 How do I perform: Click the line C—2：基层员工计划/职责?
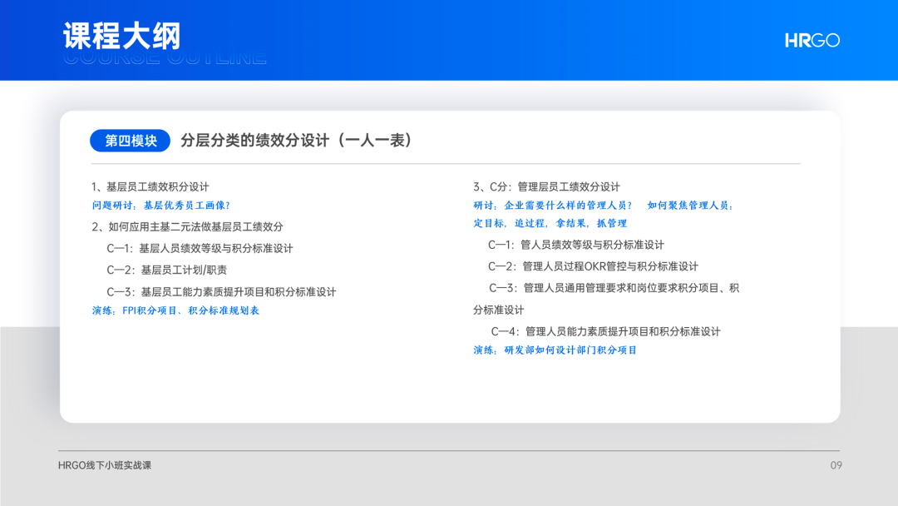point(166,270)
